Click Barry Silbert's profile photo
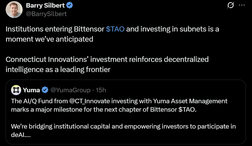 point(14,10)
